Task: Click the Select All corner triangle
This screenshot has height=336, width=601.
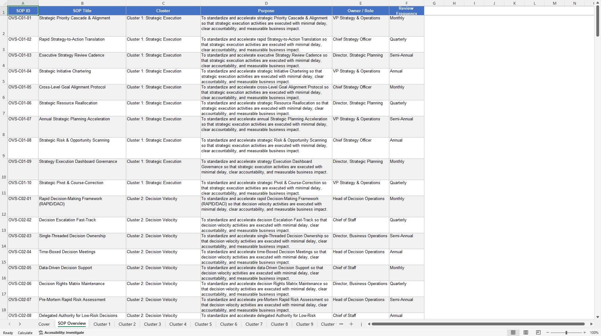Action: coord(4,3)
